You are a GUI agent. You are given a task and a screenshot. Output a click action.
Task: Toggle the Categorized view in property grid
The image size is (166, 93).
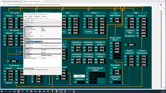(25, 25)
